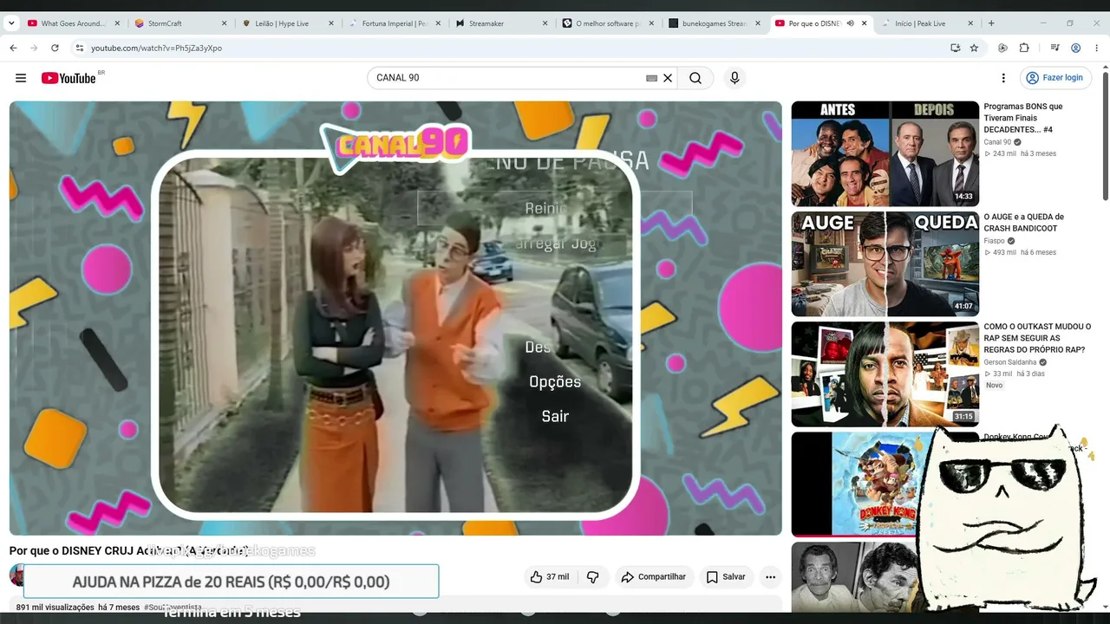Clear the CANAL 90 search text
Viewport: 1110px width, 624px height.
[668, 78]
